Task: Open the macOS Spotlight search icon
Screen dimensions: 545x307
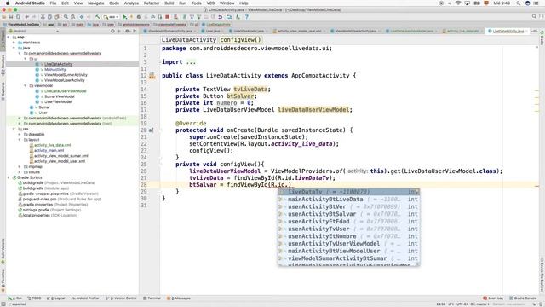Action: coord(519,3)
